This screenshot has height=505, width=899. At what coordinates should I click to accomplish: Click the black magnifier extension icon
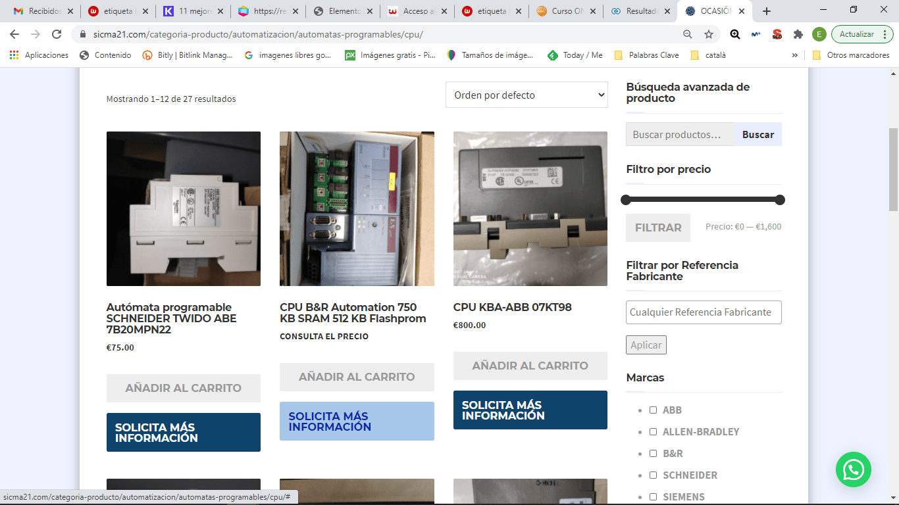click(735, 34)
